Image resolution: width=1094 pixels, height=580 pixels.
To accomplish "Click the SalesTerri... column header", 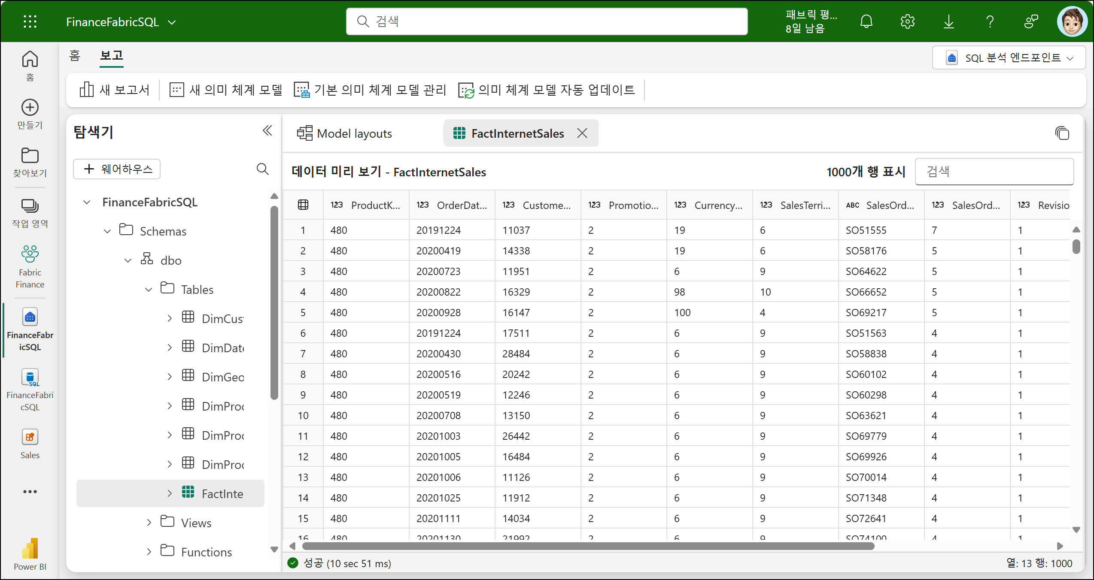I will pos(796,205).
